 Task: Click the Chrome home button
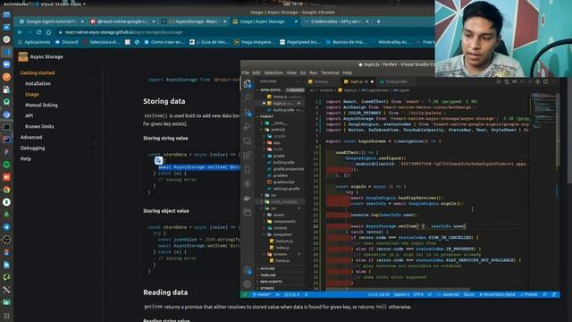[48, 32]
